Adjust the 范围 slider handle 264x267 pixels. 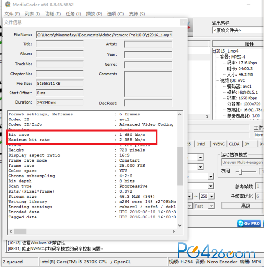pyautogui.click(x=241, y=172)
